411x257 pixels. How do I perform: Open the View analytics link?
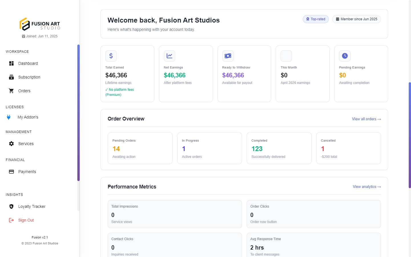point(367,187)
